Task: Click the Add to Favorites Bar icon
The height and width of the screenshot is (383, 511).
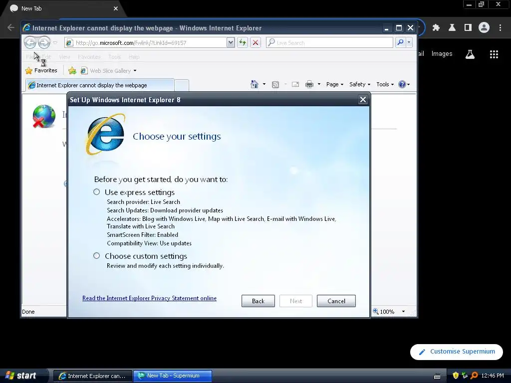Action: (x=72, y=70)
